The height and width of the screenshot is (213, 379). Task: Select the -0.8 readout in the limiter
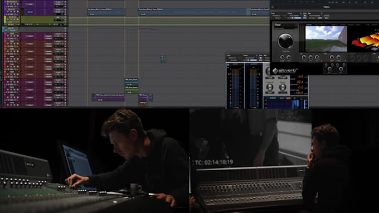click(x=300, y=77)
